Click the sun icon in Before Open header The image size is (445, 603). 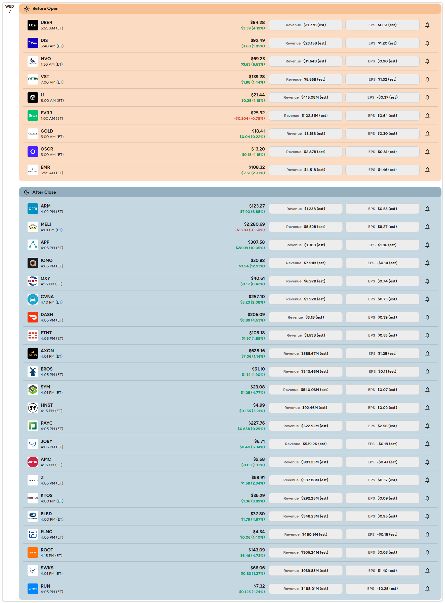pyautogui.click(x=27, y=9)
